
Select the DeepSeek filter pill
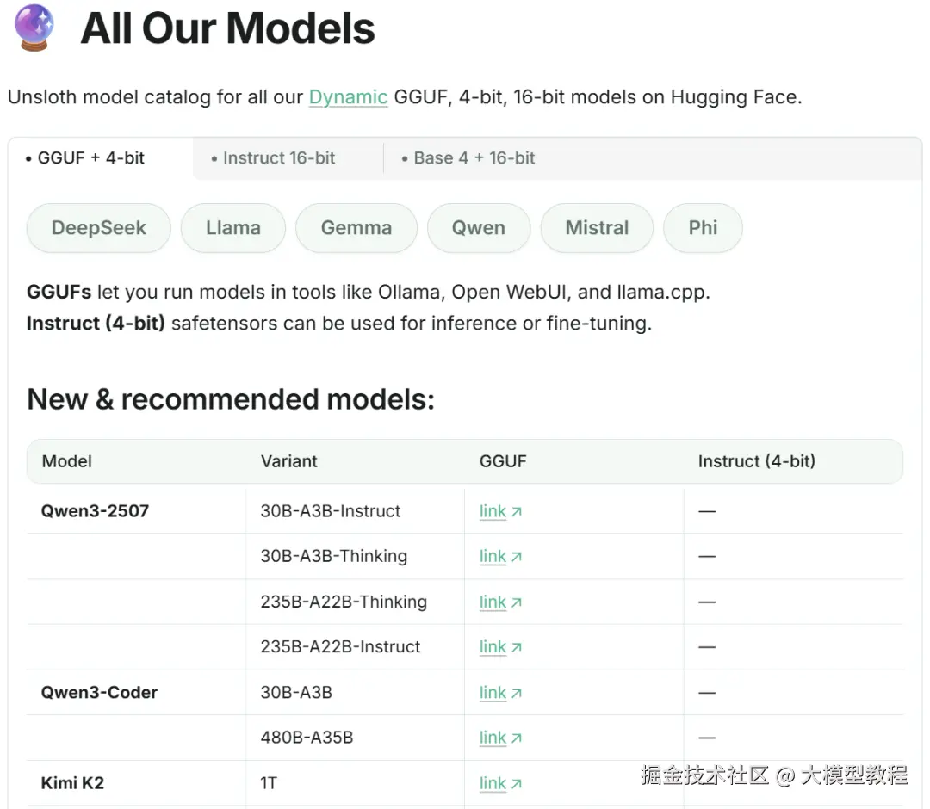click(99, 227)
